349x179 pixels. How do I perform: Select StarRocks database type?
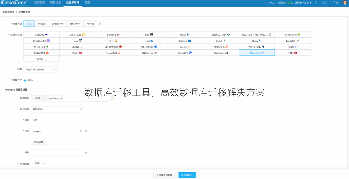(x=221, y=53)
